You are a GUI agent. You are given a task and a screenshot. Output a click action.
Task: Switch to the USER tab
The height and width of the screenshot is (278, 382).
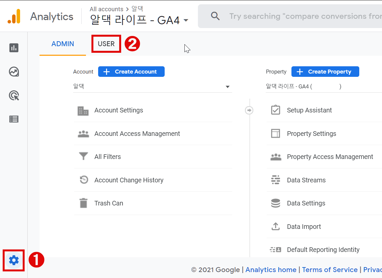[106, 44]
